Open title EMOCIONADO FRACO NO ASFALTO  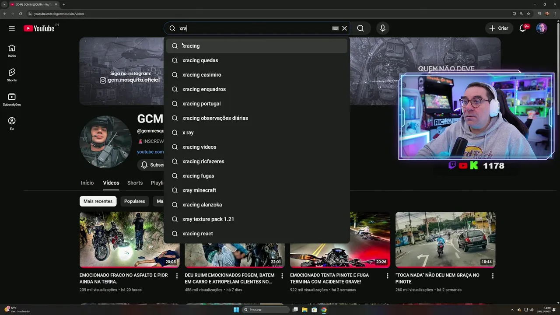click(123, 278)
